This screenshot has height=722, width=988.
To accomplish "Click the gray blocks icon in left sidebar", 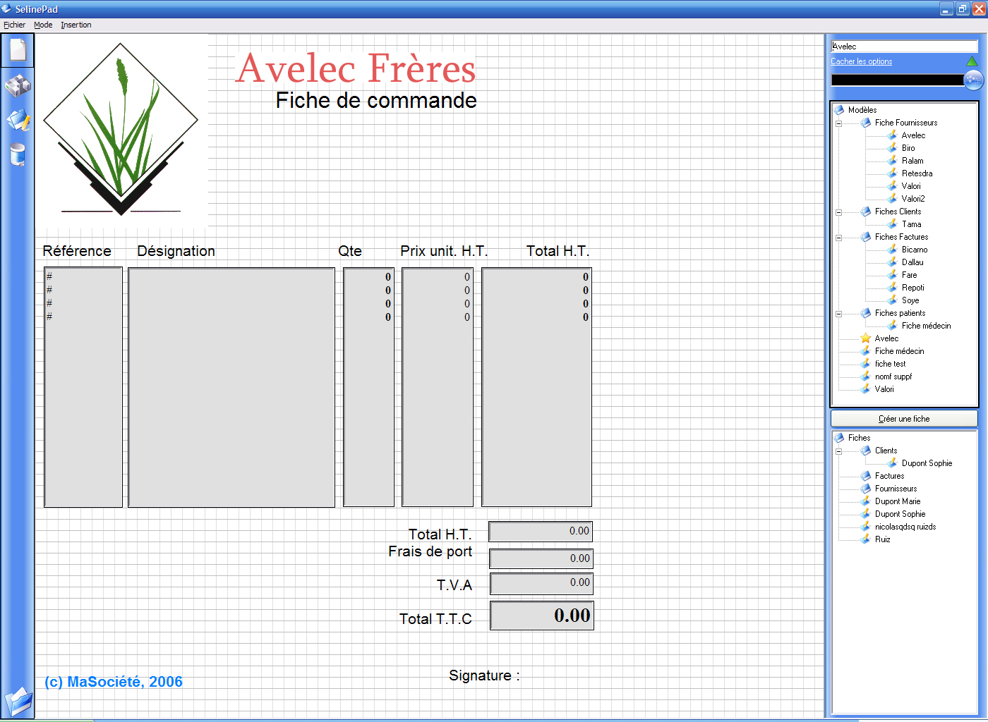I will pos(18,85).
